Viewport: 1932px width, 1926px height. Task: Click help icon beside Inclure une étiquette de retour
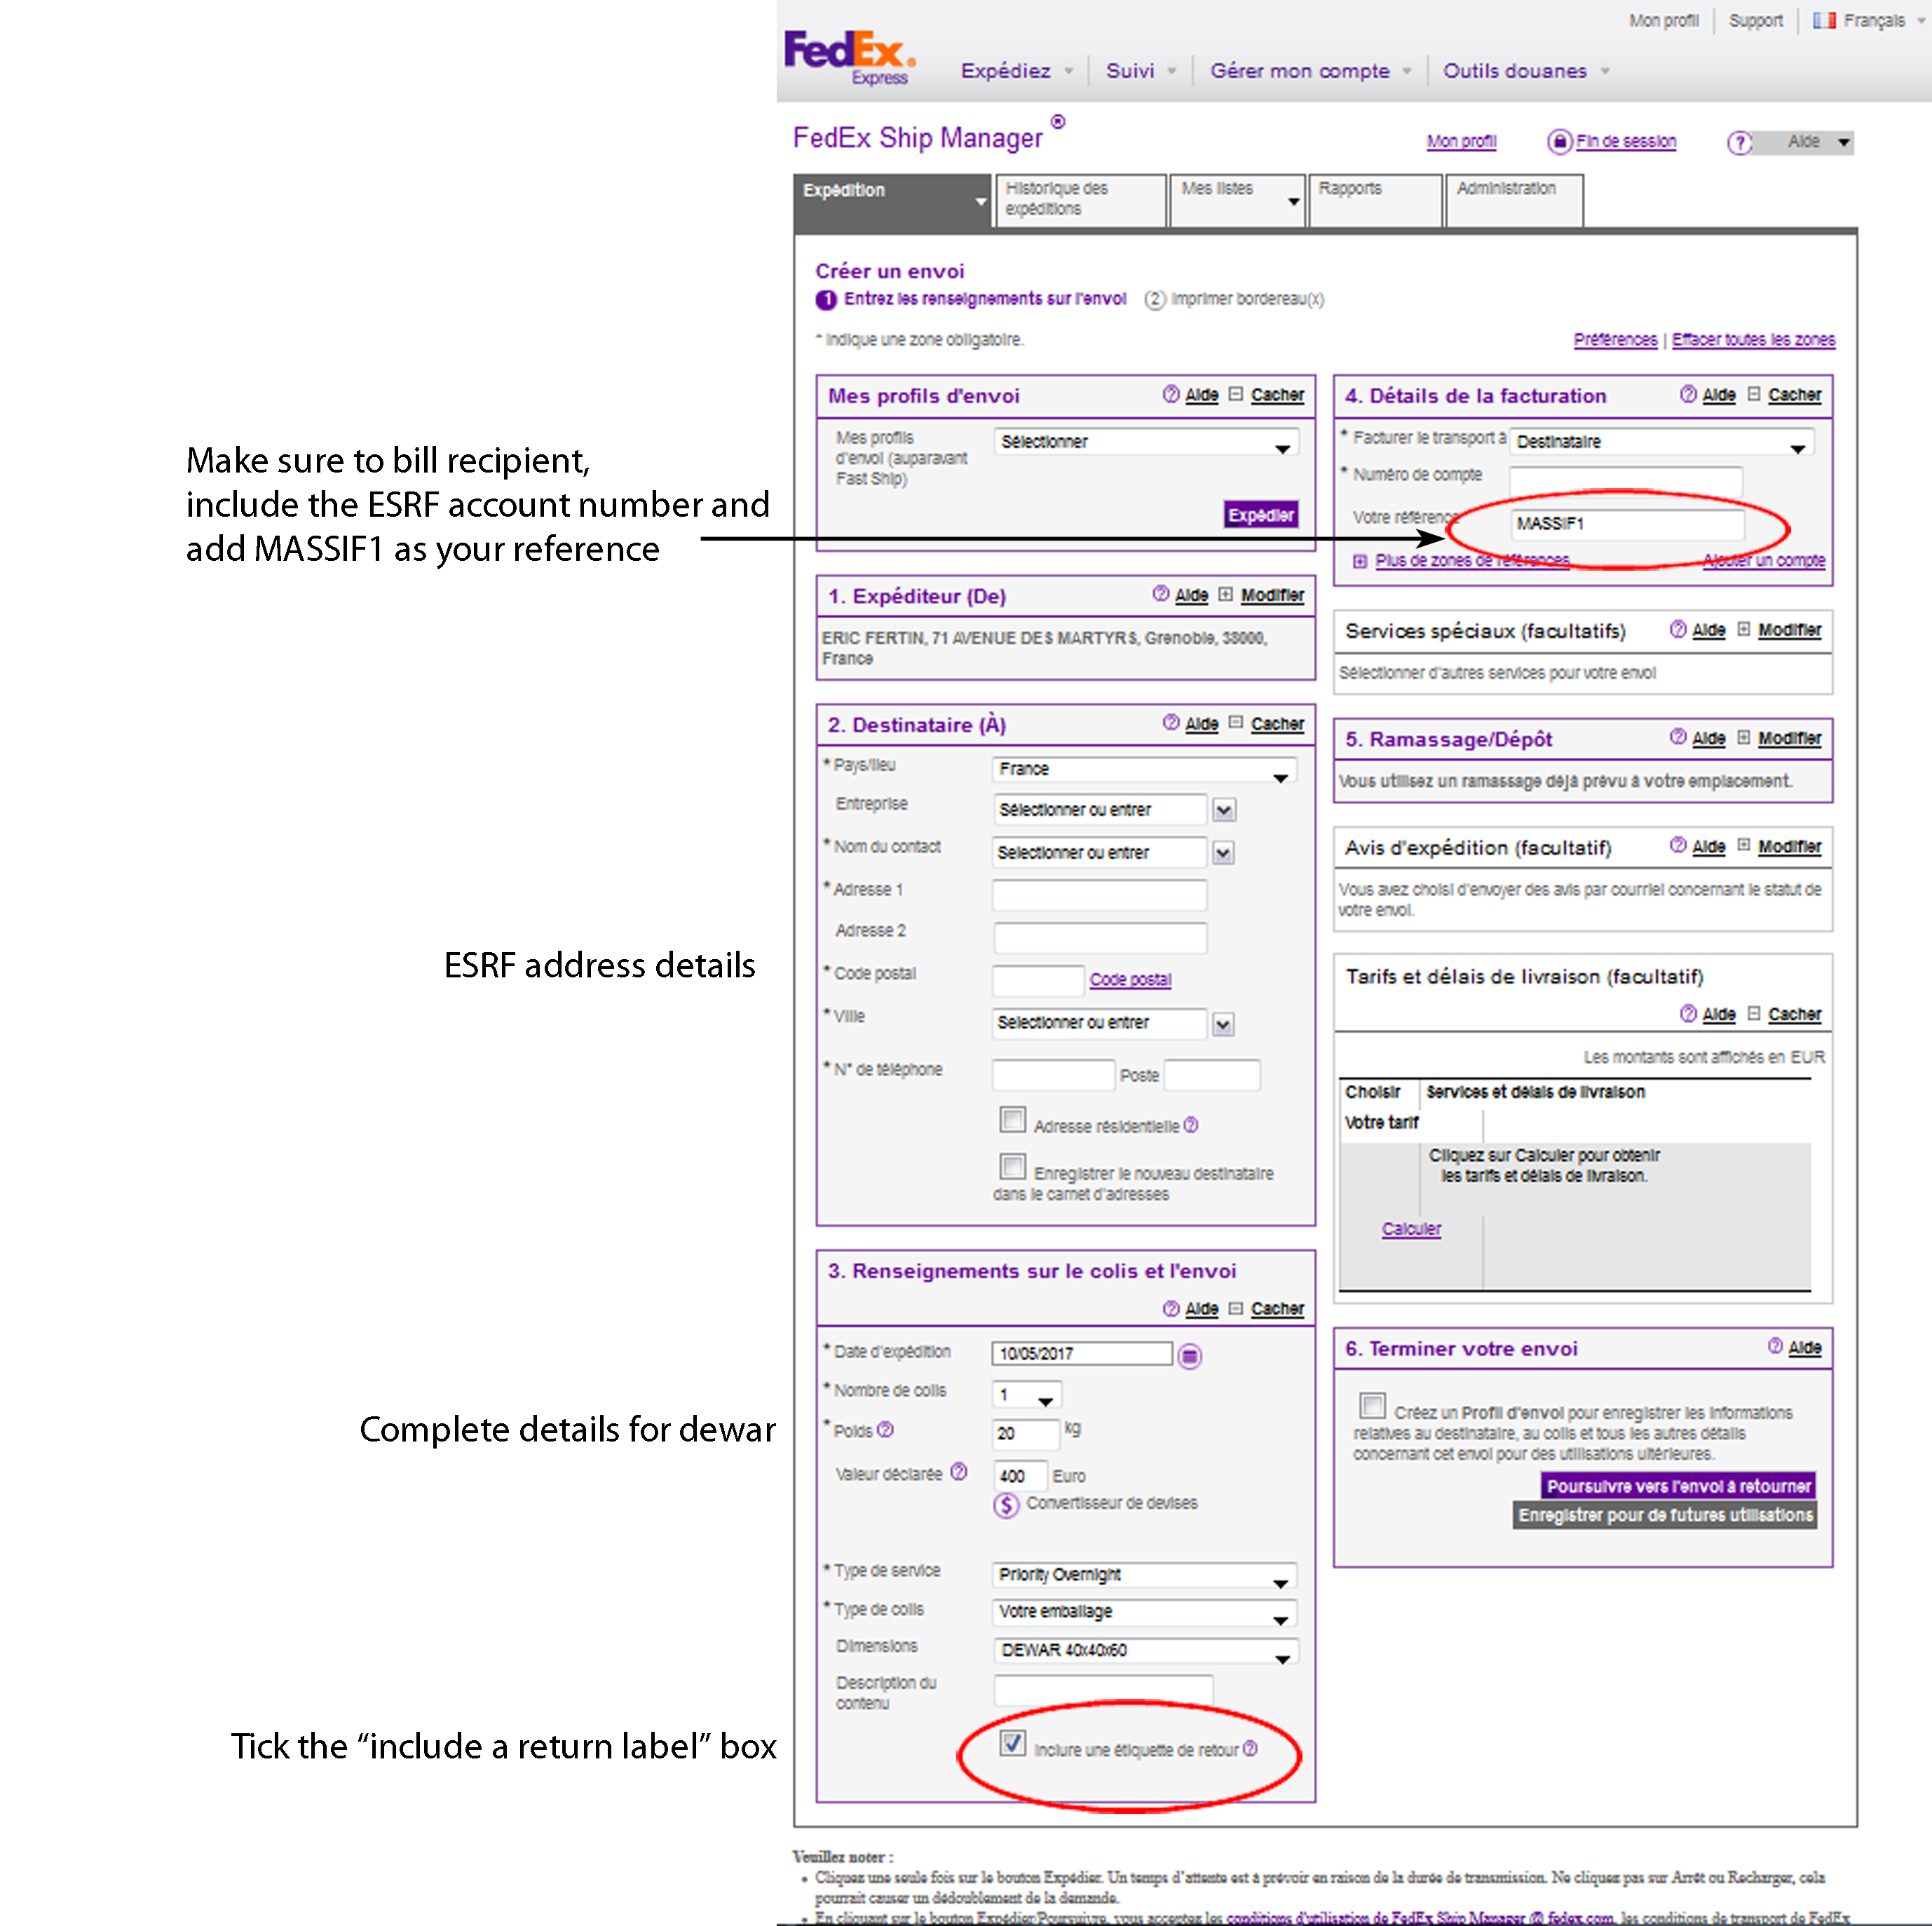[x=1250, y=1748]
